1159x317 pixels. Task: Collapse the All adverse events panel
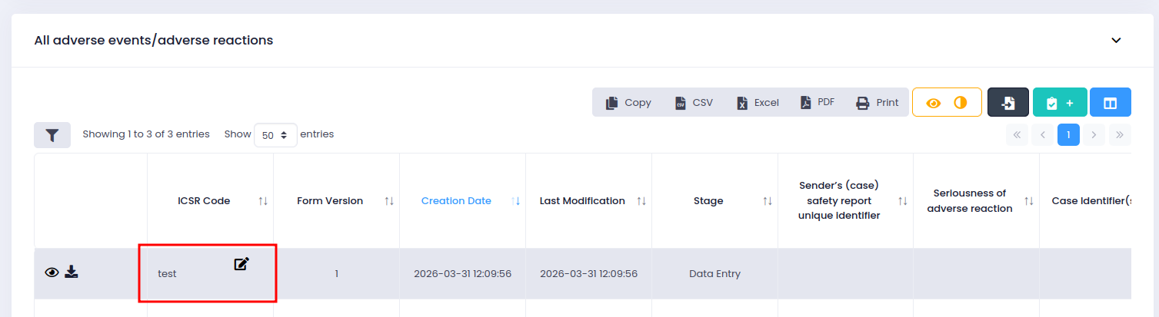coord(1116,40)
